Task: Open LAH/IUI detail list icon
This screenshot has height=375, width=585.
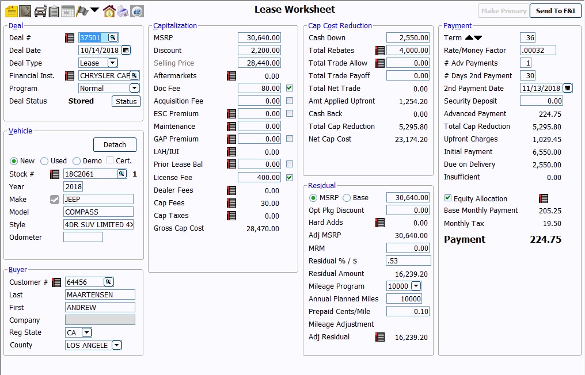Action: (x=231, y=152)
